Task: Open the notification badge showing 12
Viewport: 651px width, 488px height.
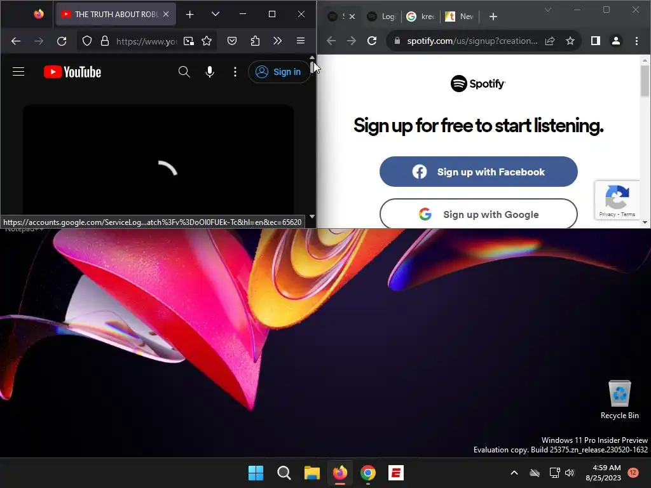Action: 633,472
